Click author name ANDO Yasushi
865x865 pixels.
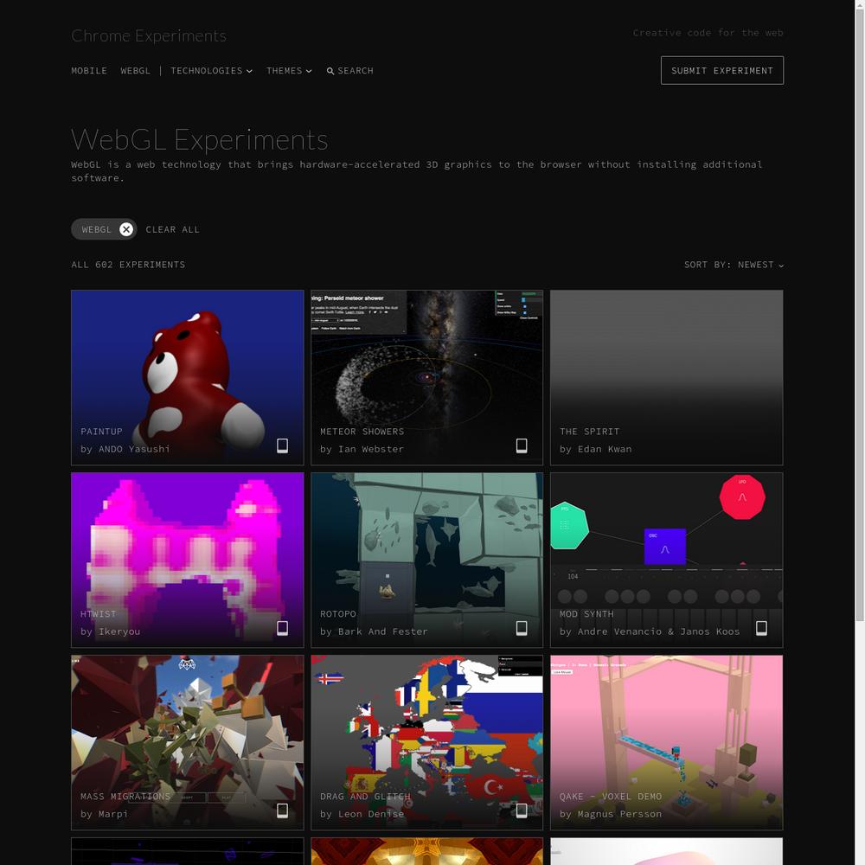tap(134, 449)
